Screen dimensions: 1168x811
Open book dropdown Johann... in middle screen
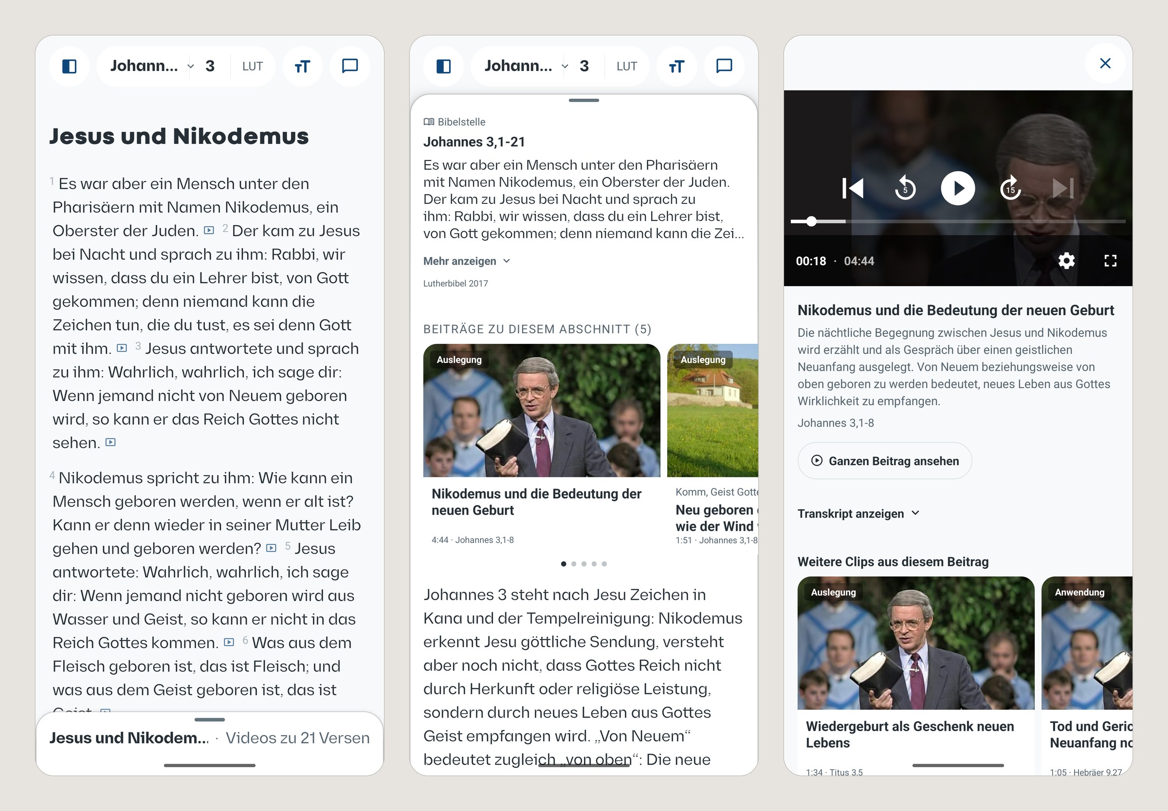point(526,66)
